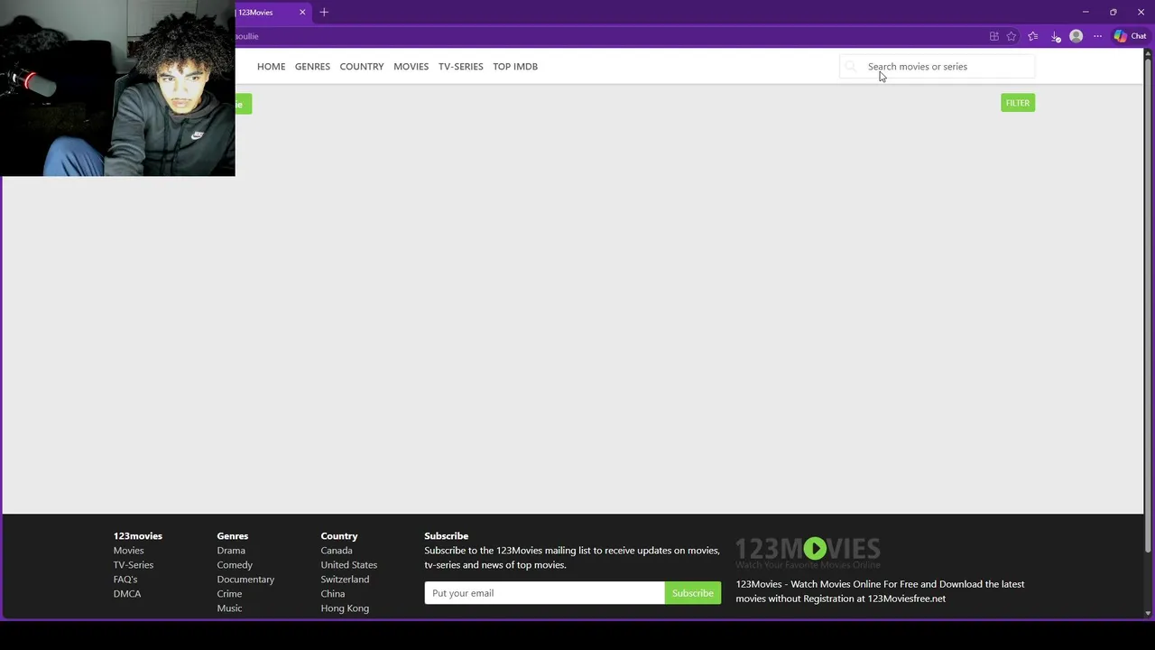Open the TV-SERIES nav item
This screenshot has height=650, width=1155.
(460, 67)
